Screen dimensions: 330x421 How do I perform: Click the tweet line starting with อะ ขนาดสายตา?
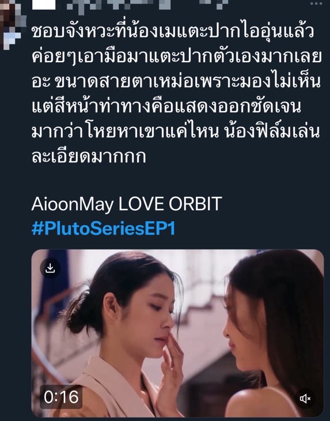pyautogui.click(x=176, y=82)
